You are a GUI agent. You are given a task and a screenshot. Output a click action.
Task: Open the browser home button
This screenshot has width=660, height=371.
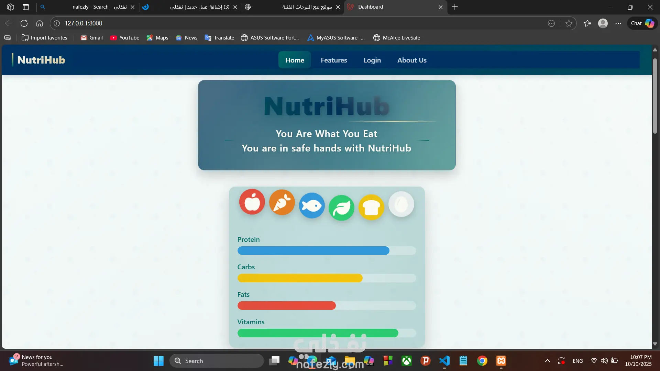(40, 23)
